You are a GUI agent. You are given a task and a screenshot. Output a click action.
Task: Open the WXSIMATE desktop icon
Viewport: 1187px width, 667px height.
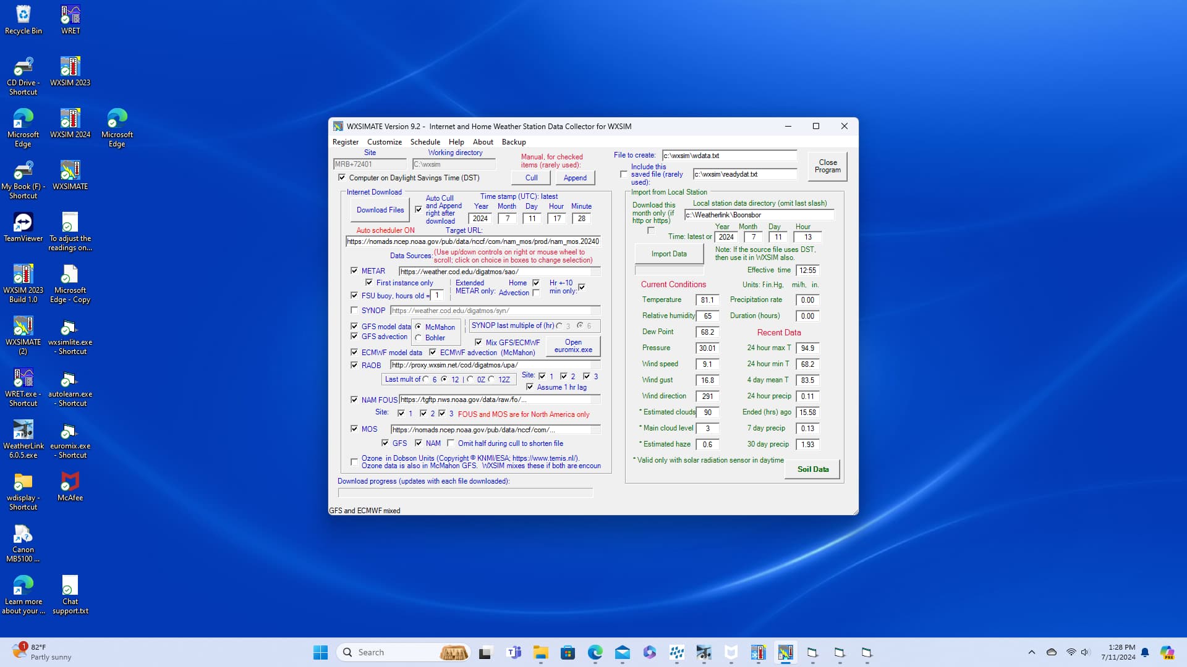70,175
